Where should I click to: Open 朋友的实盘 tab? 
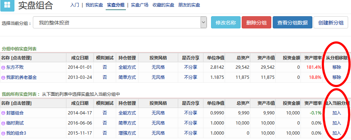[x=189, y=5]
